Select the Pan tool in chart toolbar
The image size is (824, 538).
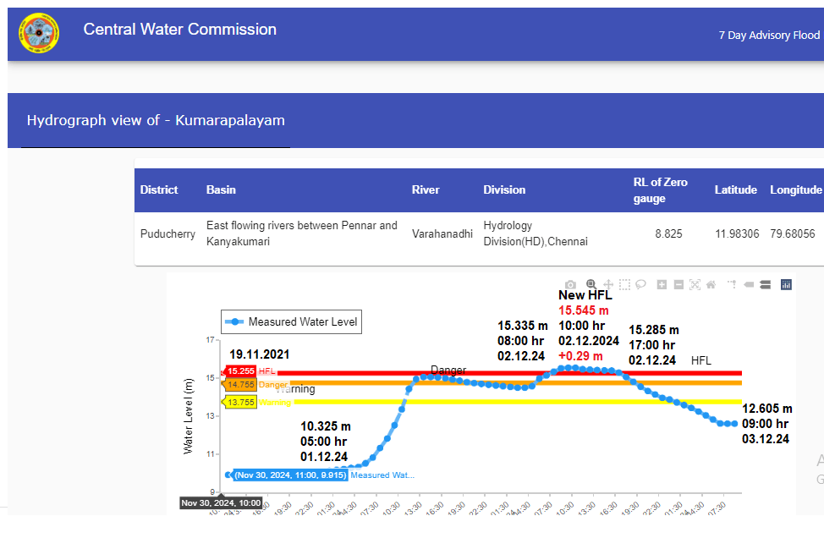coord(607,285)
